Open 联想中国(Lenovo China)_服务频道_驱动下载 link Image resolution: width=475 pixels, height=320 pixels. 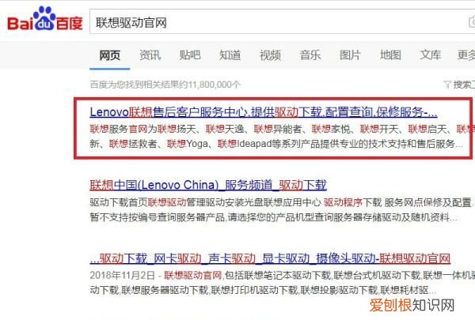pyautogui.click(x=208, y=185)
